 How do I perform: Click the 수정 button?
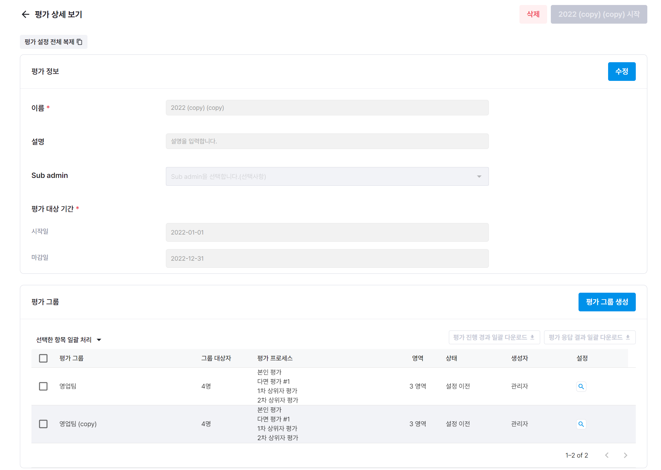pyautogui.click(x=621, y=72)
